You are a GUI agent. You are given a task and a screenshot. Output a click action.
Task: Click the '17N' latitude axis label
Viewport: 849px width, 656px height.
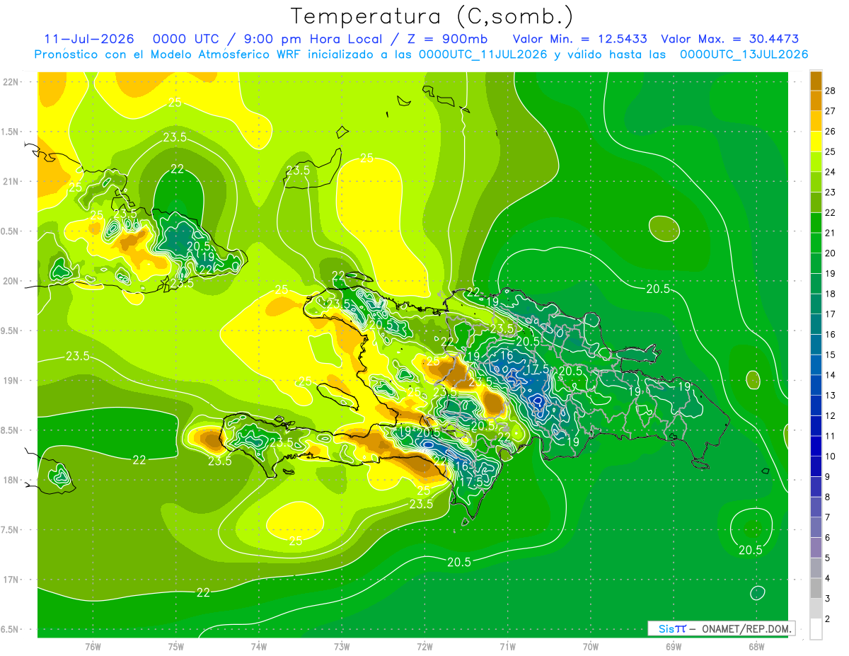coord(11,580)
